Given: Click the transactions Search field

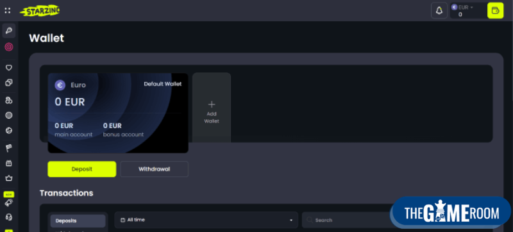Looking at the screenshot, I should (347, 220).
